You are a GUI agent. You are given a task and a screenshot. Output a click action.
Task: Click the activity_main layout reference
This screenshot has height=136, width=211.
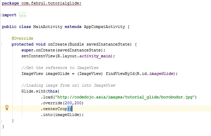pos(95,56)
